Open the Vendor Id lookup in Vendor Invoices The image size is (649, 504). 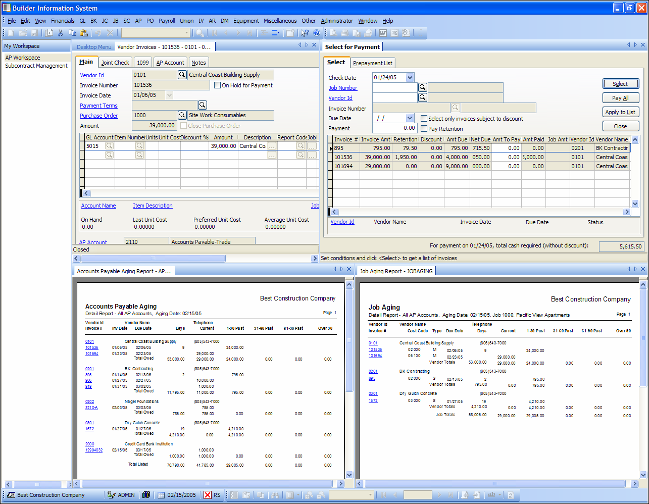pyautogui.click(x=182, y=75)
